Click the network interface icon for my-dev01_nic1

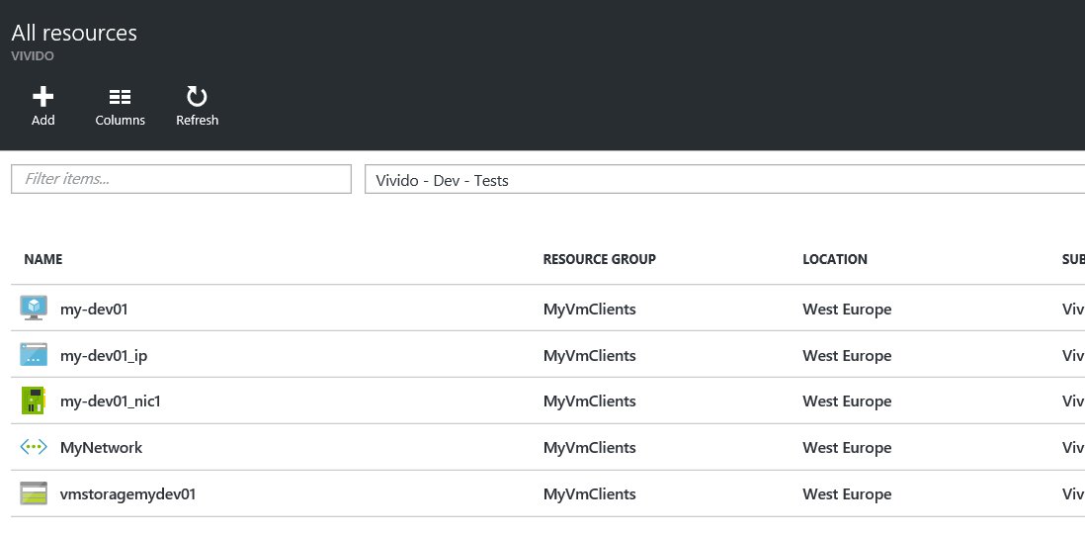(34, 401)
